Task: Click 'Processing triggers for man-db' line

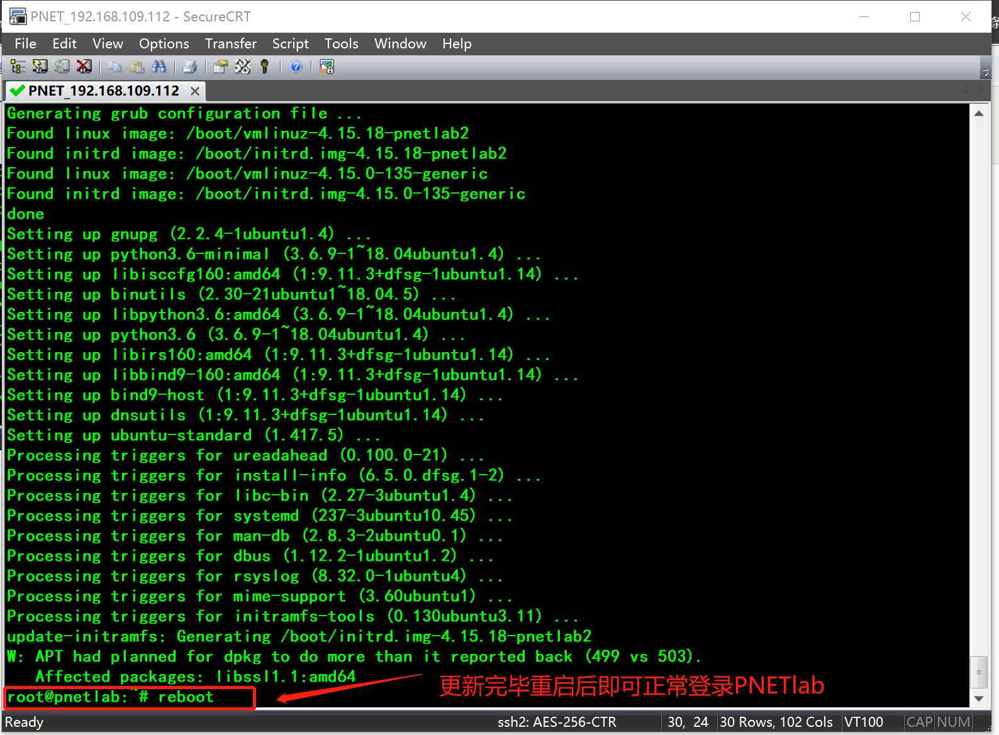Action: (255, 536)
